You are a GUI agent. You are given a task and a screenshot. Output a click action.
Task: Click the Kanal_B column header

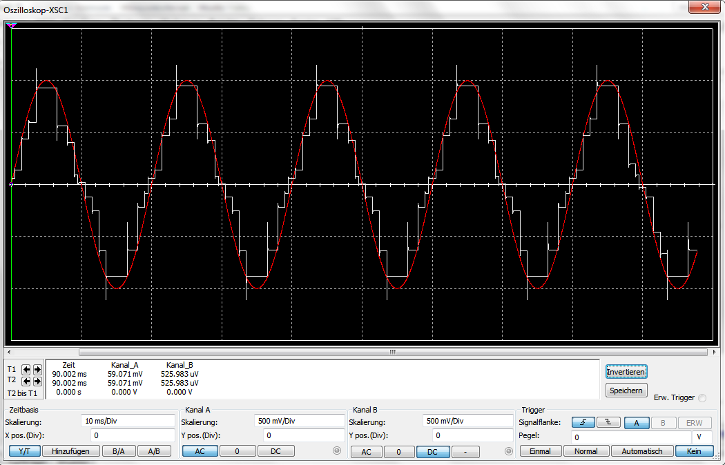tap(180, 365)
